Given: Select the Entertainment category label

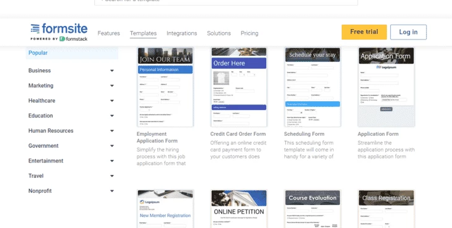Looking at the screenshot, I should click(46, 161).
